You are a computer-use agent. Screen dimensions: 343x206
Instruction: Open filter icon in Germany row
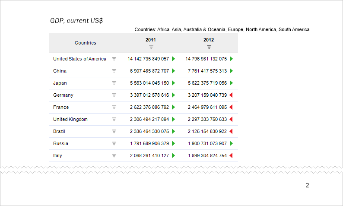click(114, 95)
